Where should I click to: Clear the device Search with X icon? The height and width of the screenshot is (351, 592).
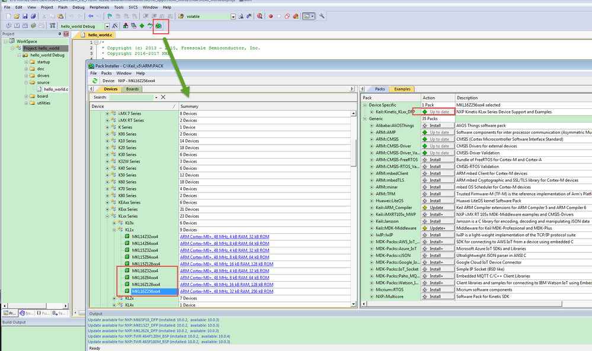163,97
